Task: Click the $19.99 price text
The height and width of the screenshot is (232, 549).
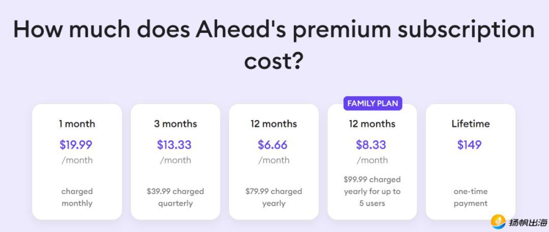Action: pyautogui.click(x=76, y=145)
